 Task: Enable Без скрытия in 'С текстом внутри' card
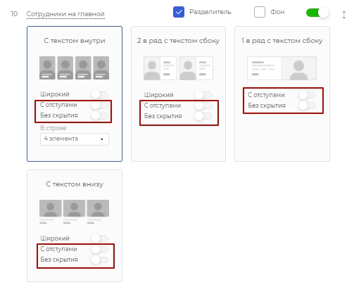(100, 115)
